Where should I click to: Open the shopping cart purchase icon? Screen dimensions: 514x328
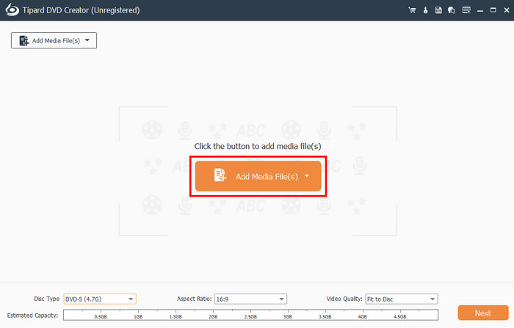(412, 10)
